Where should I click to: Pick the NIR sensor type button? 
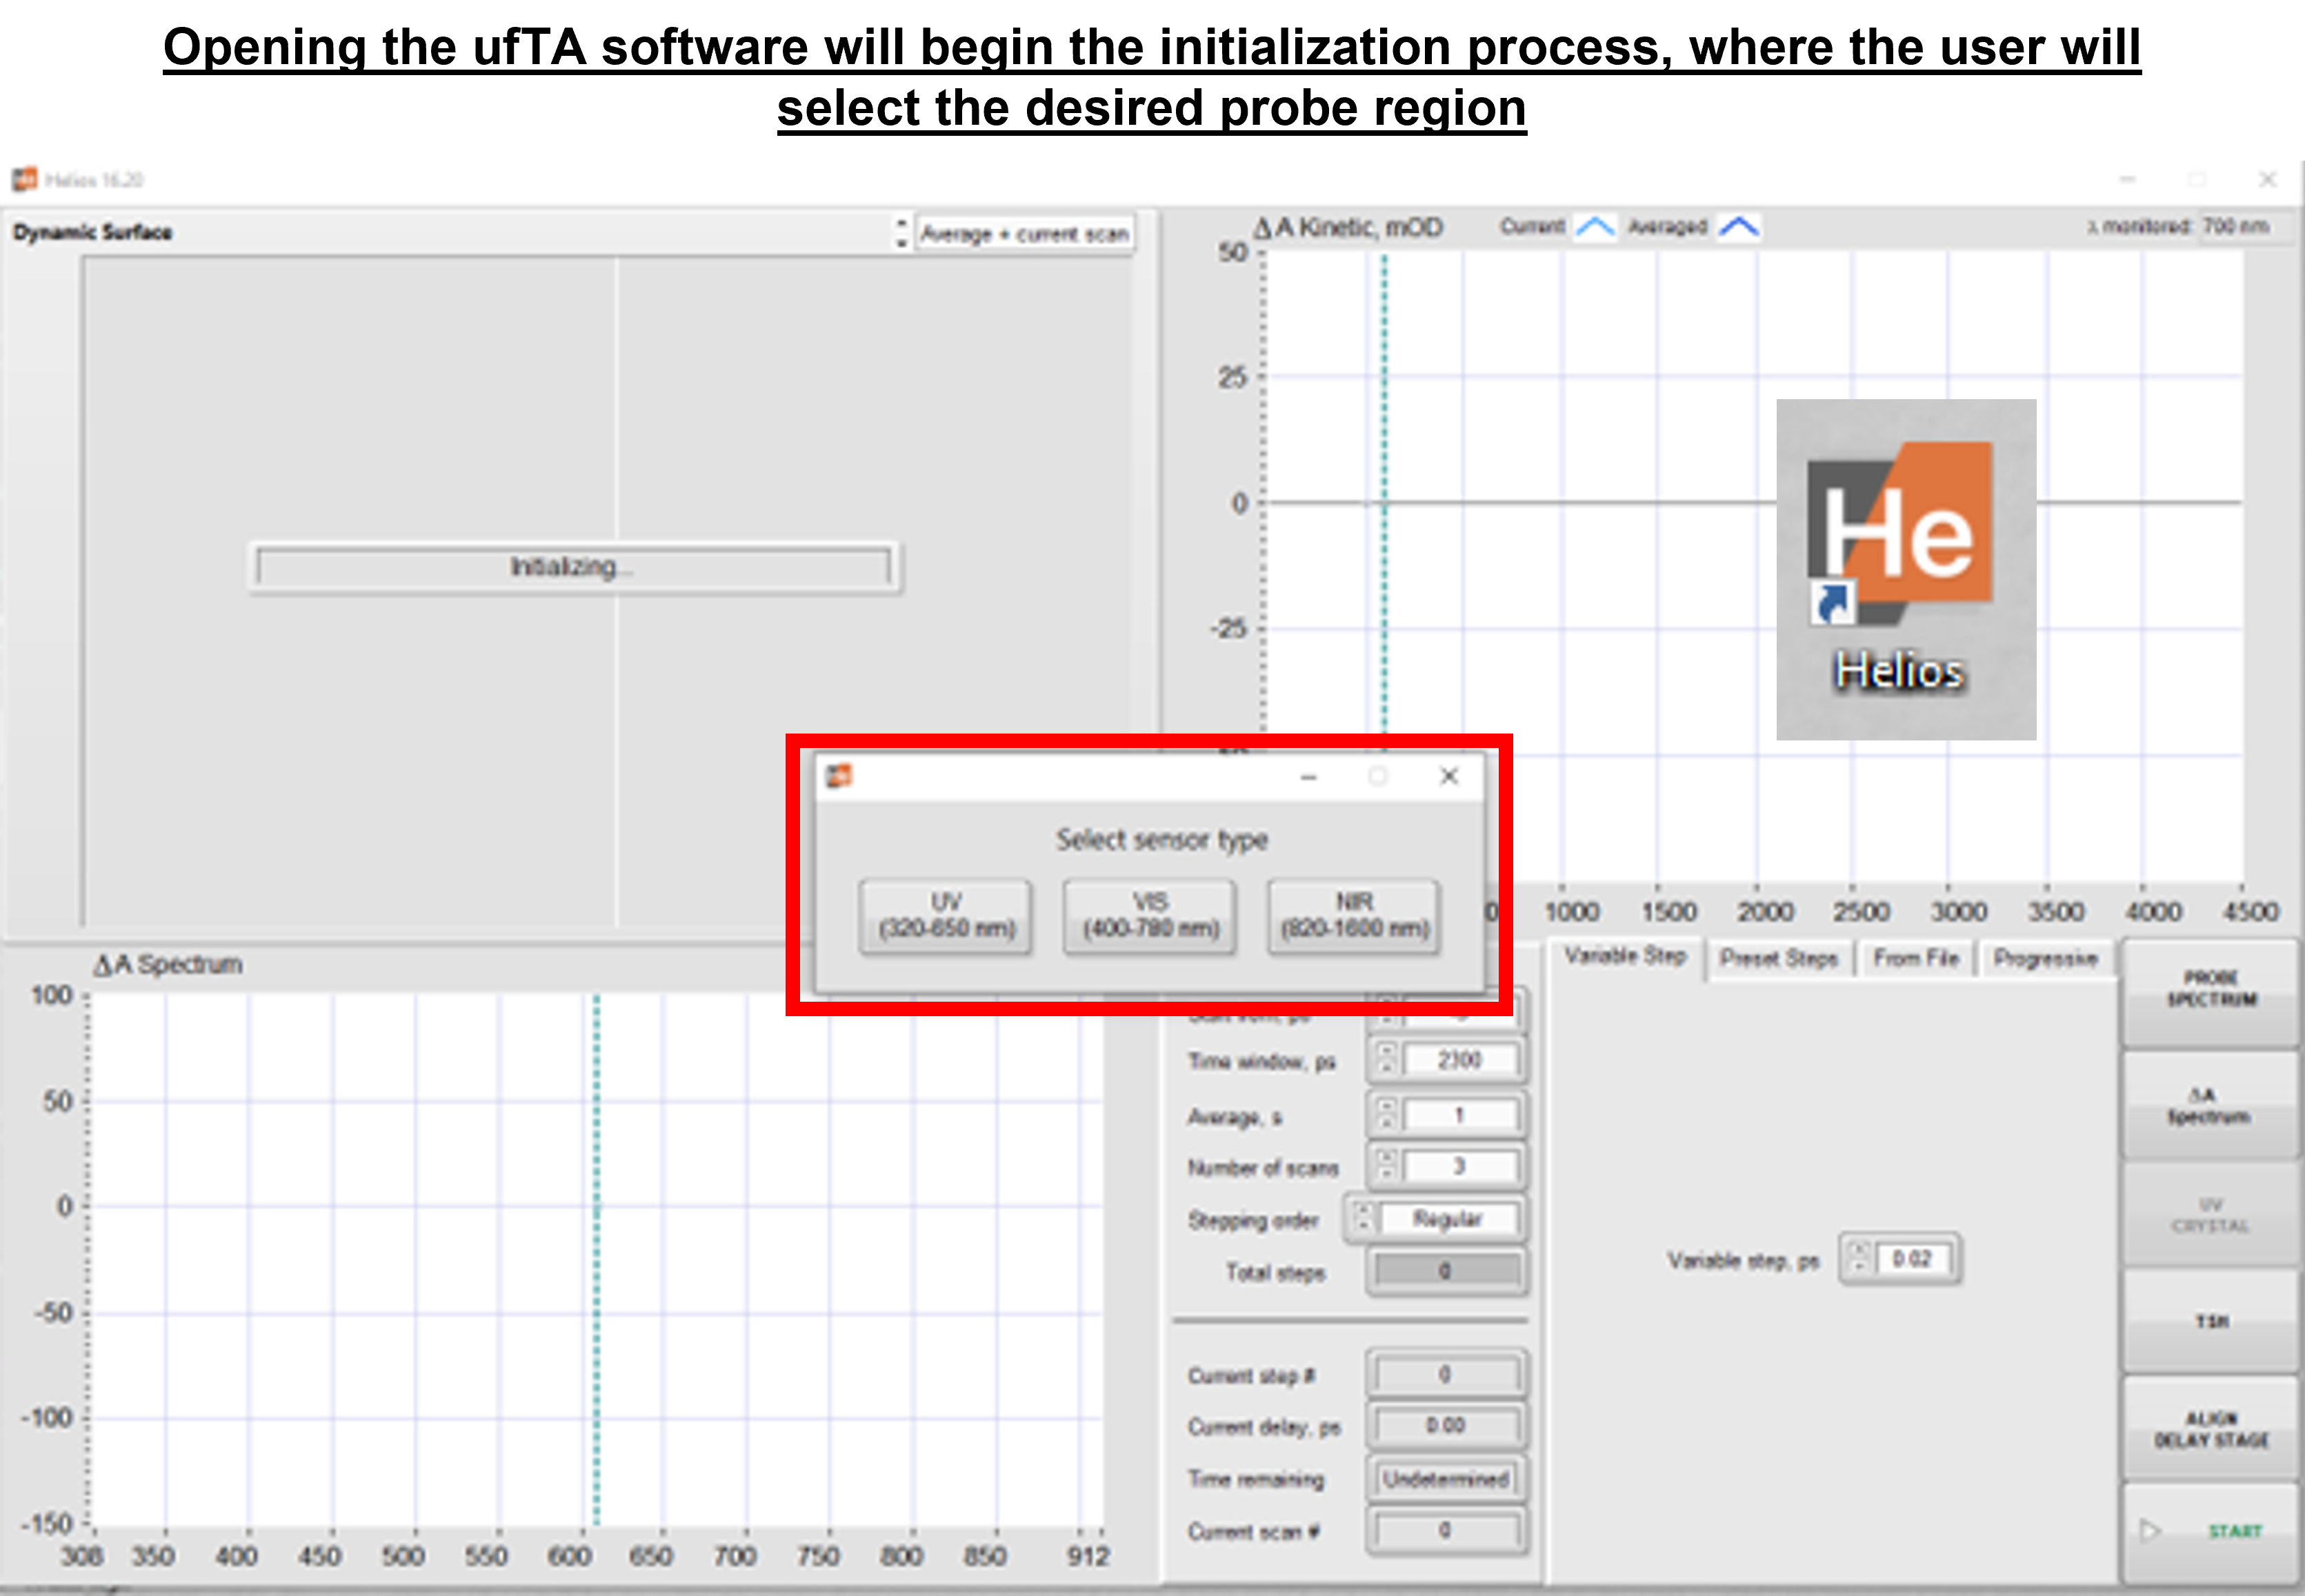pyautogui.click(x=1354, y=916)
